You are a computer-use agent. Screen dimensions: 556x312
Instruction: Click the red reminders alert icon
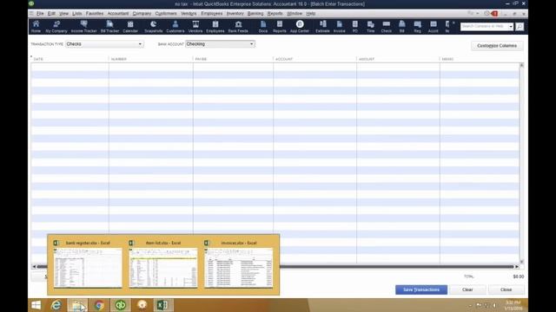tap(494, 14)
